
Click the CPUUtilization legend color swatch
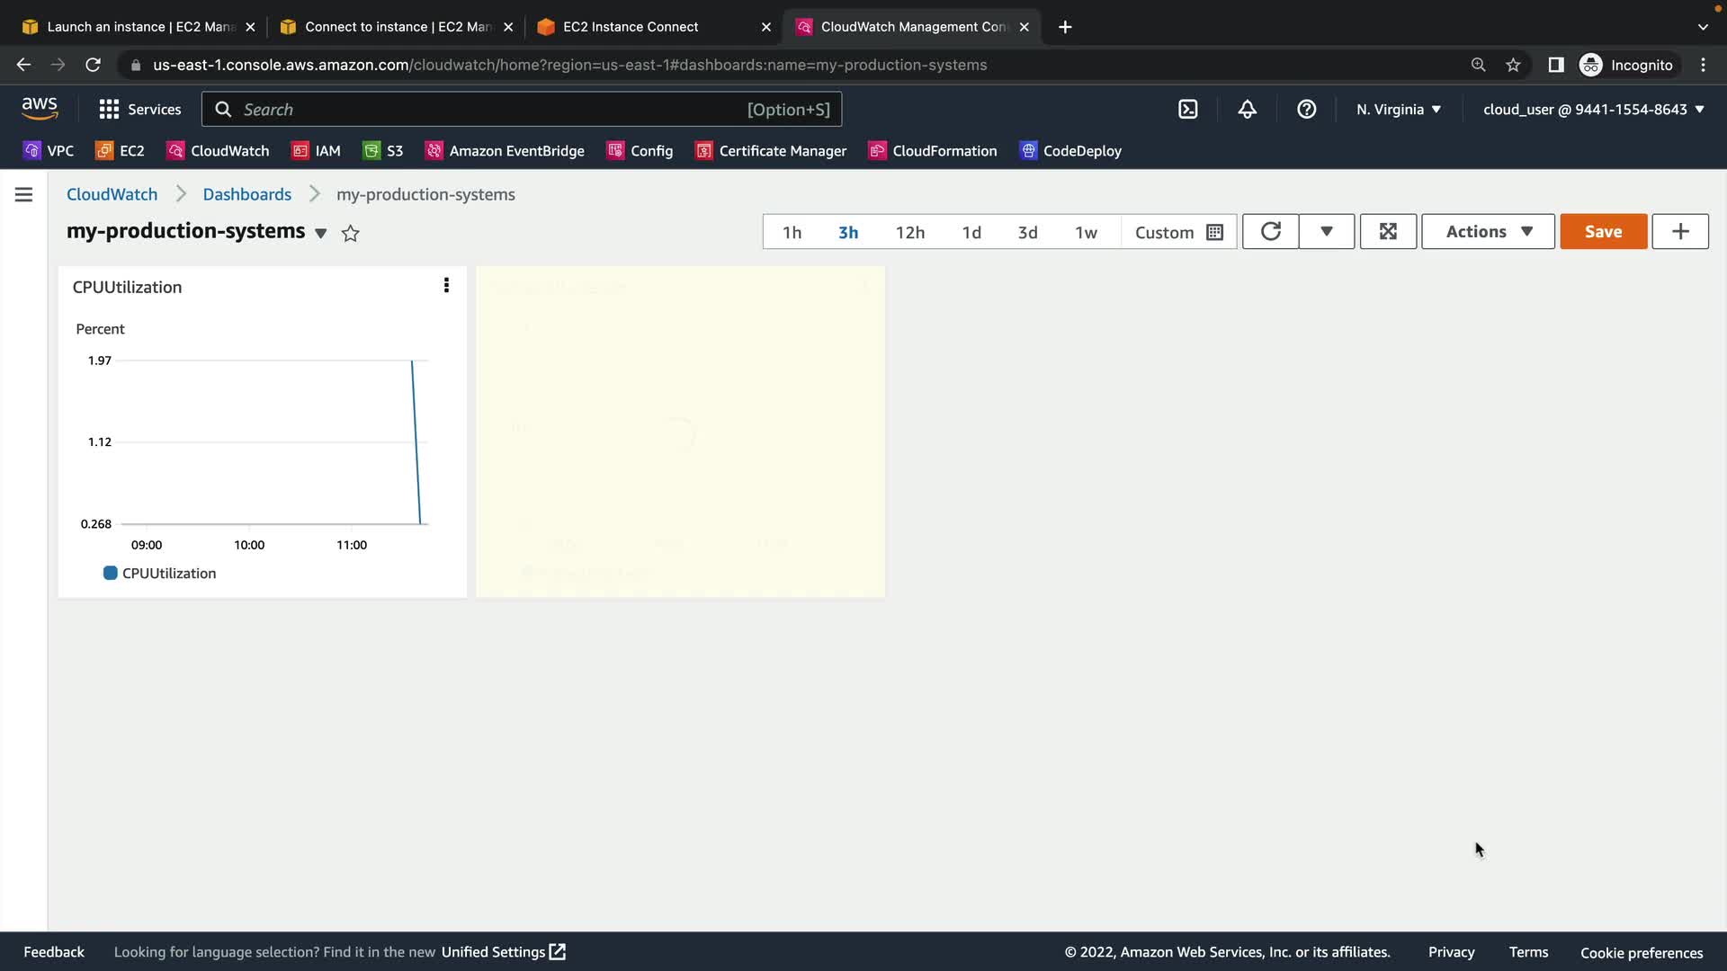111,573
